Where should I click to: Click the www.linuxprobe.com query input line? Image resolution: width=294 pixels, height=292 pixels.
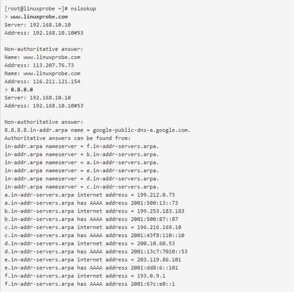[36, 17]
